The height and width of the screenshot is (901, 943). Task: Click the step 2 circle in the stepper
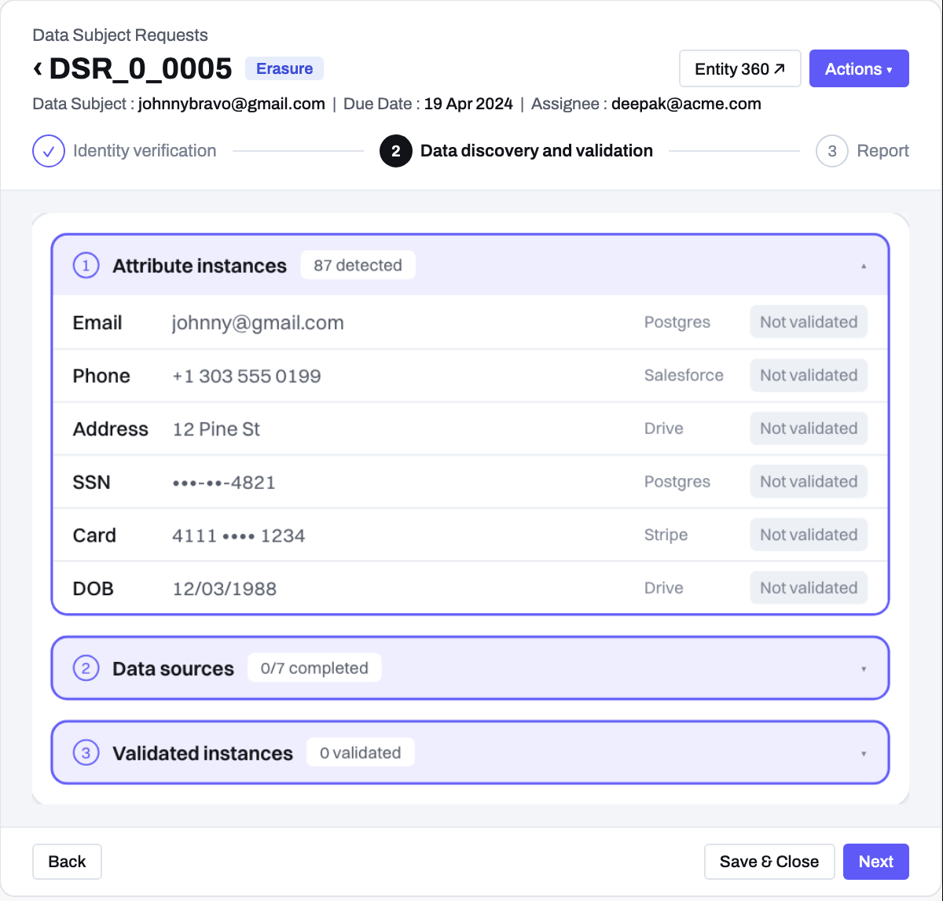[396, 151]
